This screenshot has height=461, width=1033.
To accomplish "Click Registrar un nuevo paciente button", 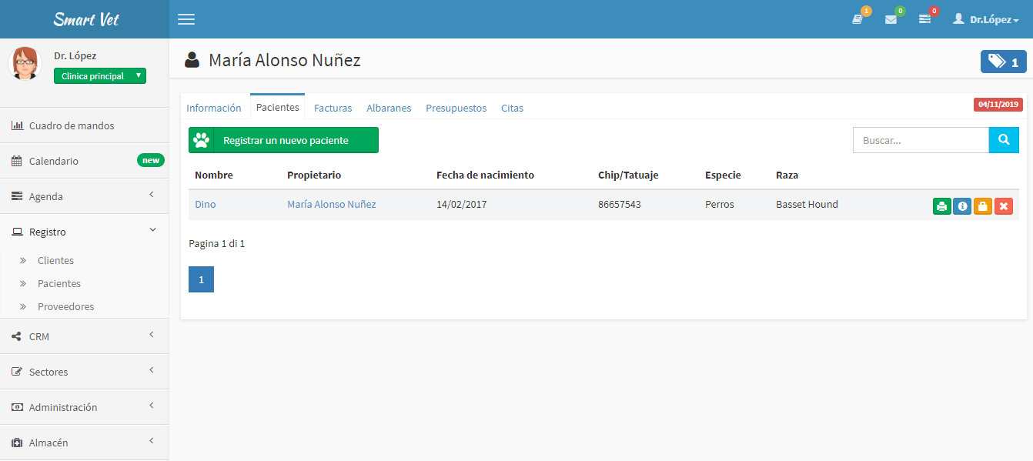I will pyautogui.click(x=283, y=140).
